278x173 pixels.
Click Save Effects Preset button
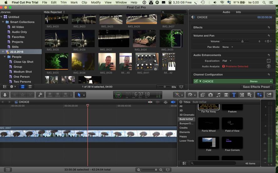[256, 87]
